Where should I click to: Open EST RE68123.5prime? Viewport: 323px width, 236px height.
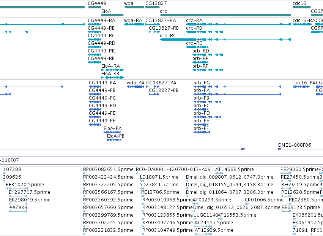coord(286,211)
